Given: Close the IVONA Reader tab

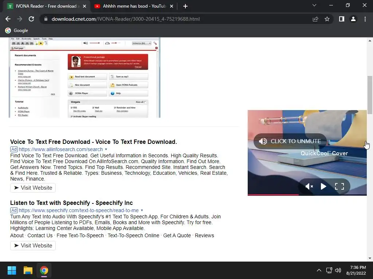Looking at the screenshot, I should pyautogui.click(x=85, y=6).
